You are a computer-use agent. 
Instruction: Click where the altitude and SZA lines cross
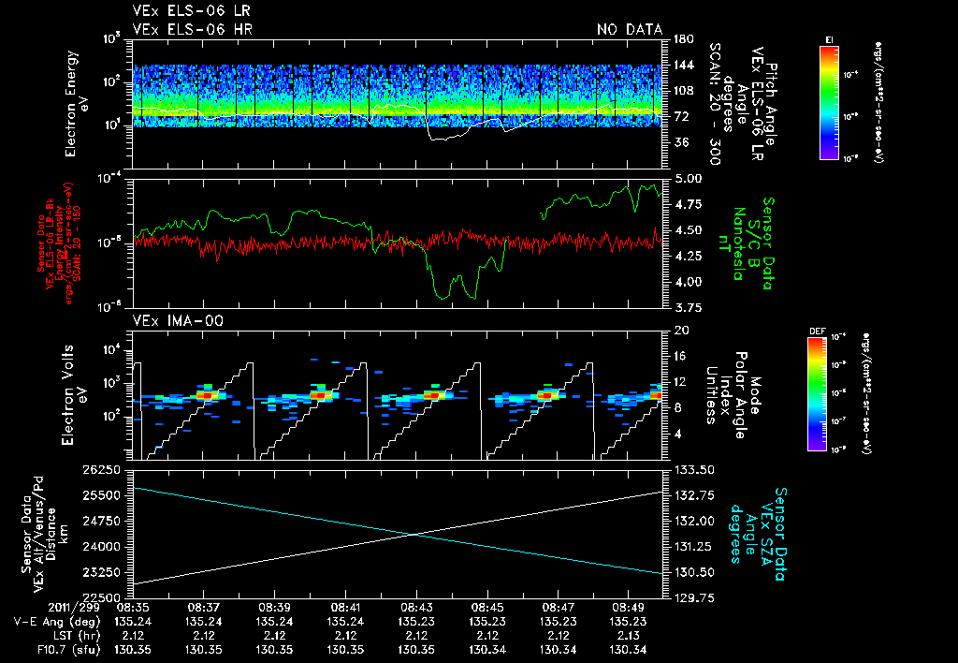tap(416, 535)
